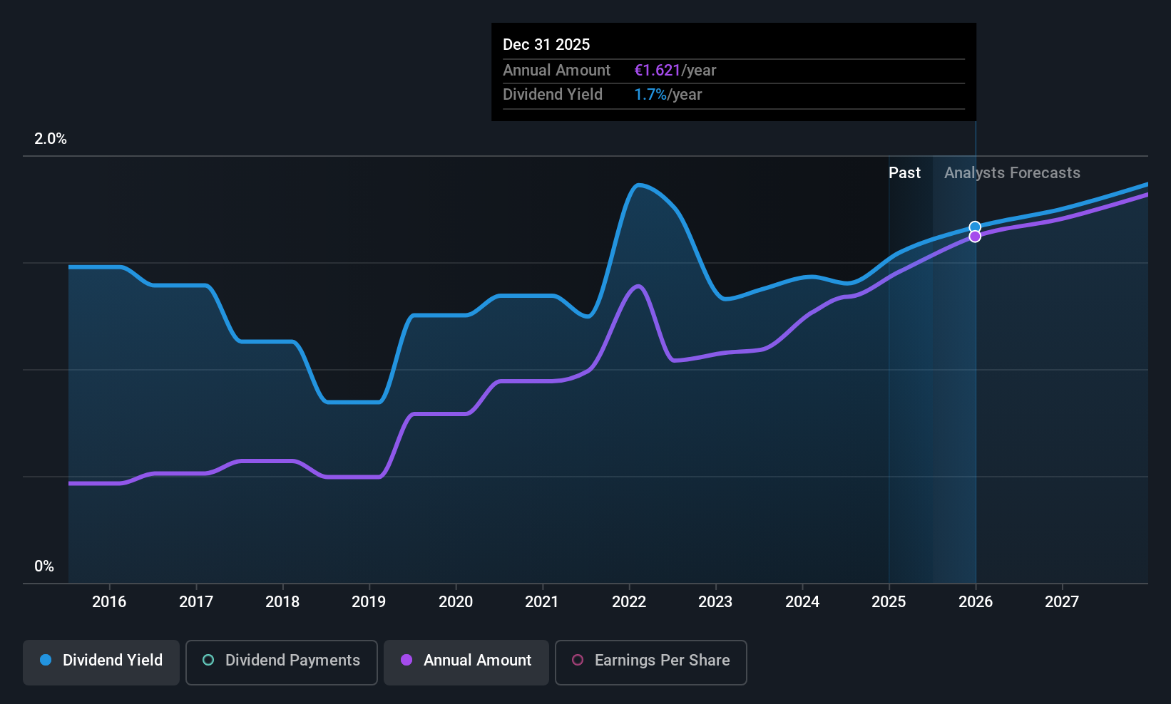Click the 2018 x-axis label
Viewport: 1171px width, 704px height.
coord(282,602)
